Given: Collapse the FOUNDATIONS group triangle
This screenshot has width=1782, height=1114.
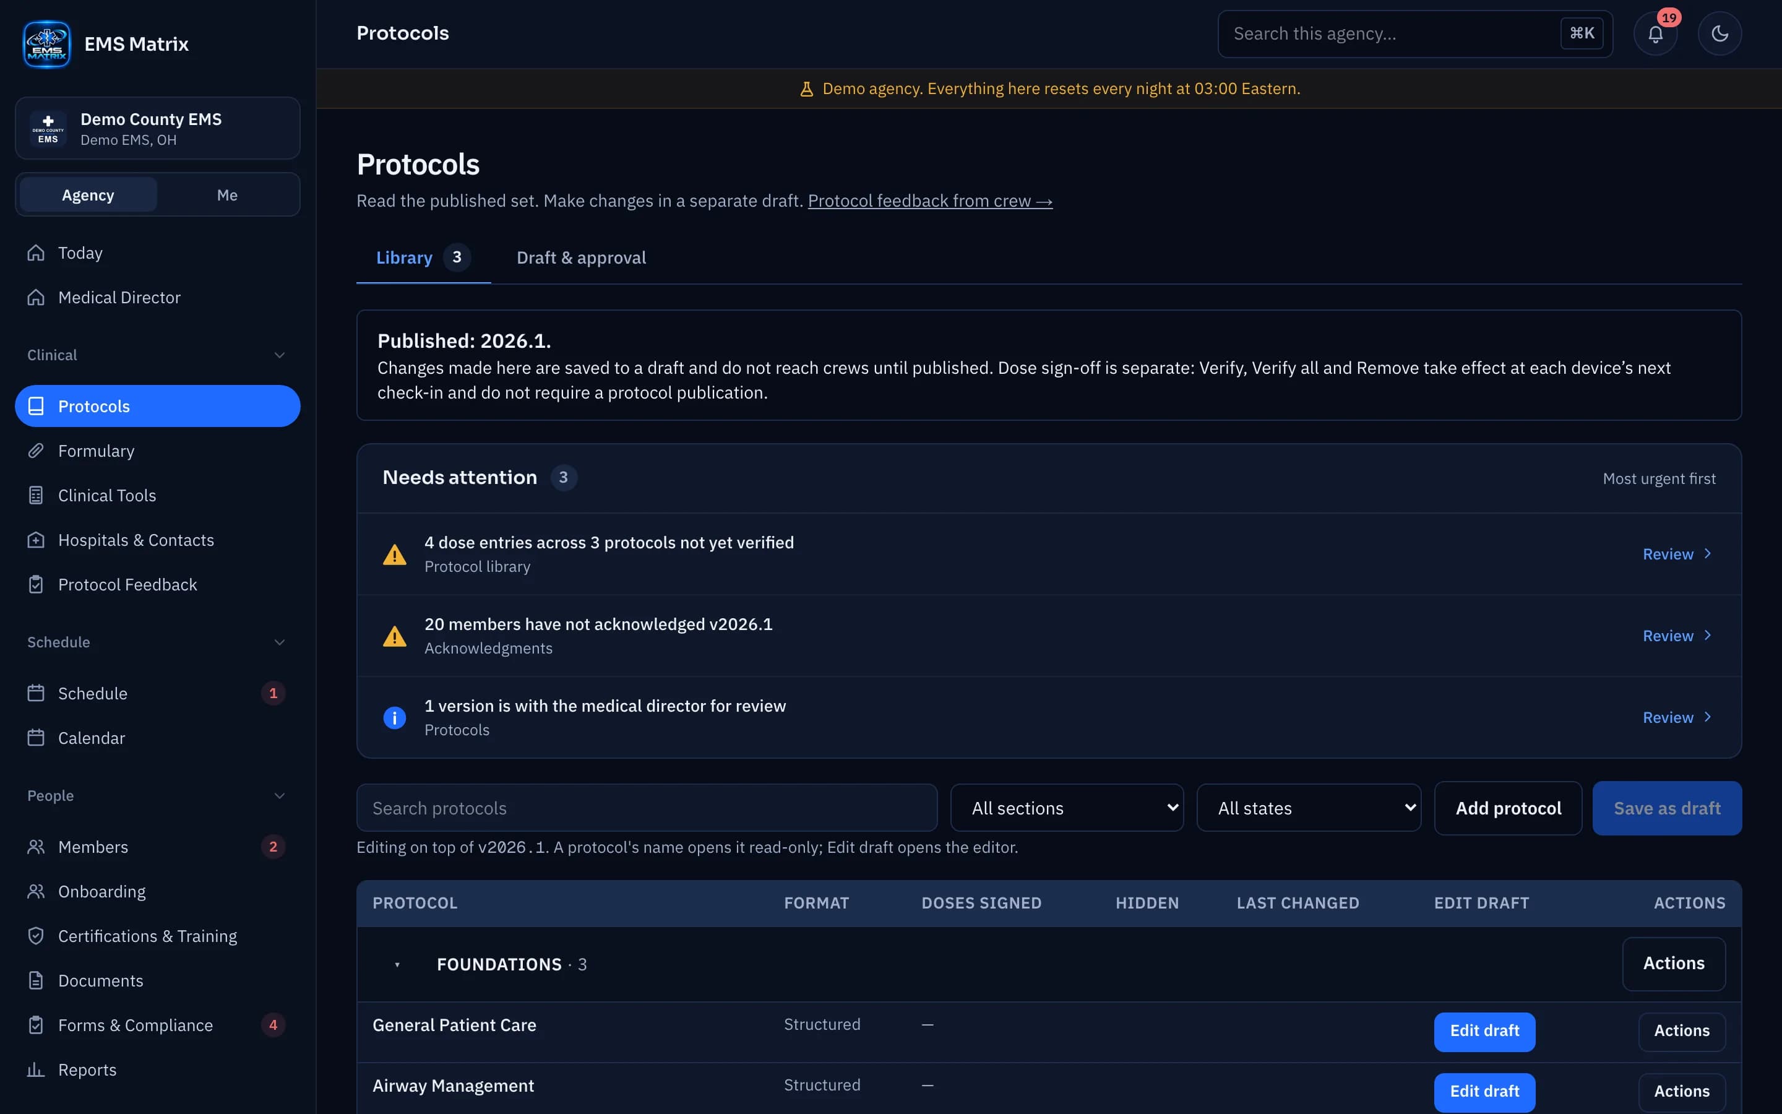Looking at the screenshot, I should click(397, 965).
